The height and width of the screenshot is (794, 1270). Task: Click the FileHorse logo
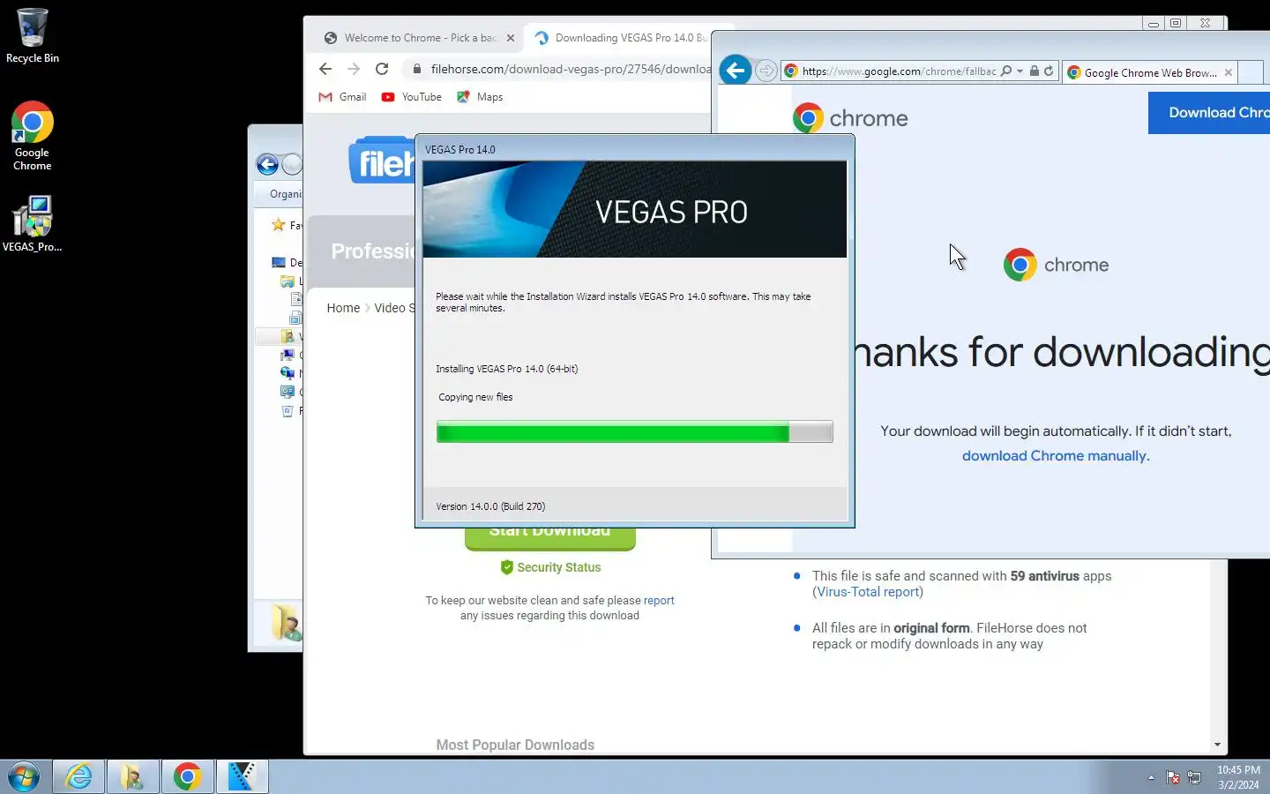382,161
